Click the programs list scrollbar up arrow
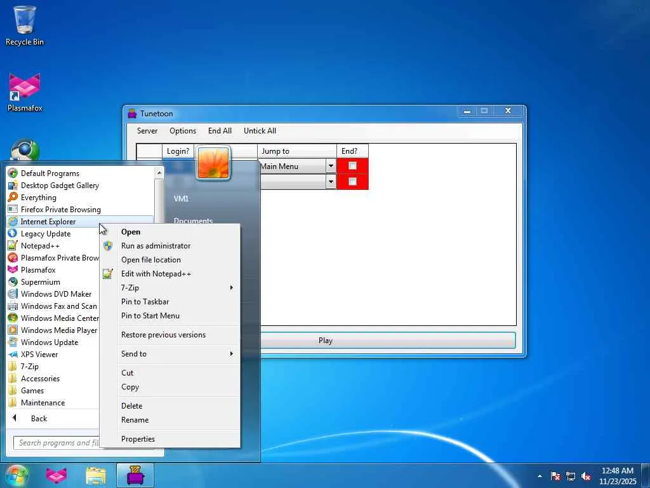This screenshot has height=488, width=650. (159, 173)
